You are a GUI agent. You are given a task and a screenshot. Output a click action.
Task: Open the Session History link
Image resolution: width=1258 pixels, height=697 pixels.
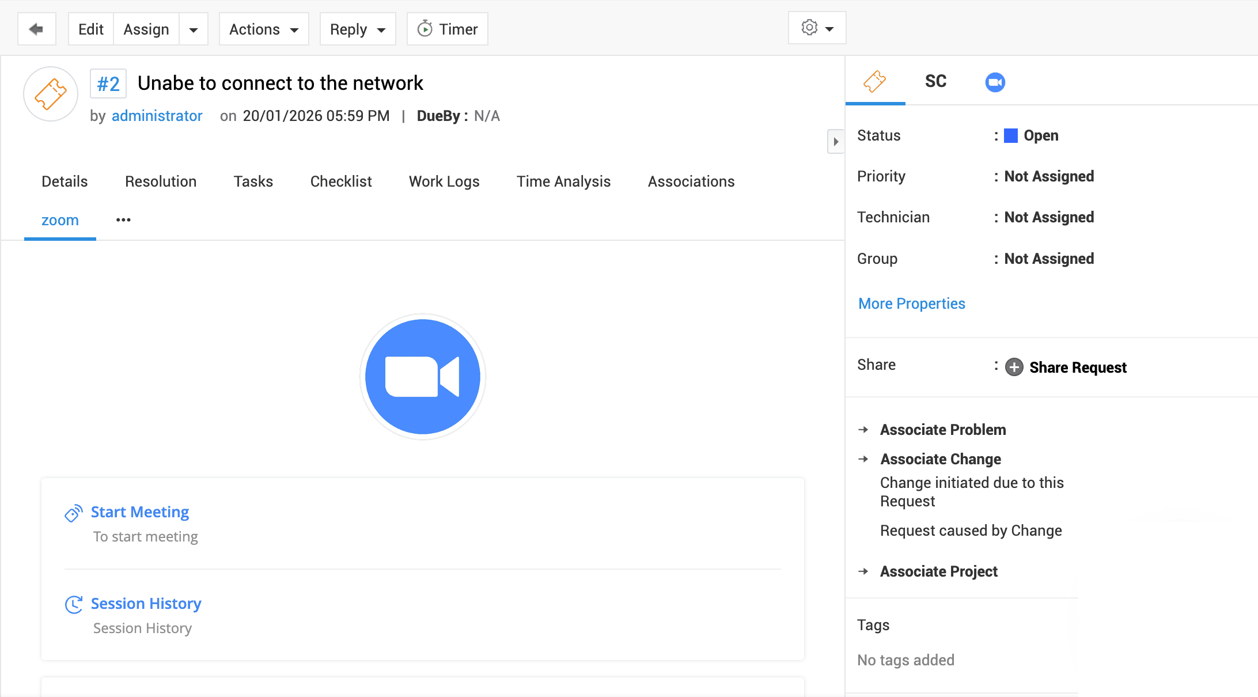click(x=146, y=604)
